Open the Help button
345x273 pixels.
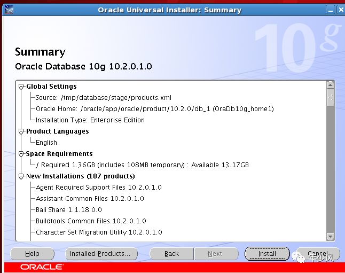[x=32, y=254]
